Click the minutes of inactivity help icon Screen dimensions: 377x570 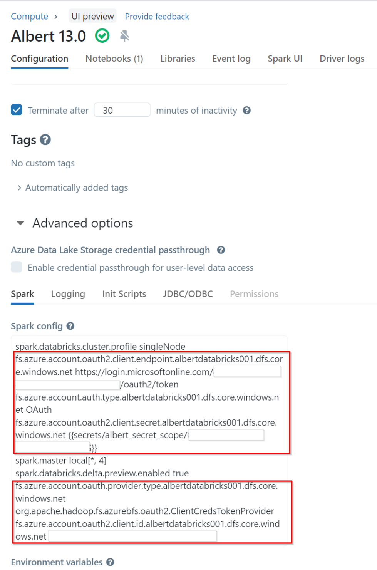click(x=247, y=110)
